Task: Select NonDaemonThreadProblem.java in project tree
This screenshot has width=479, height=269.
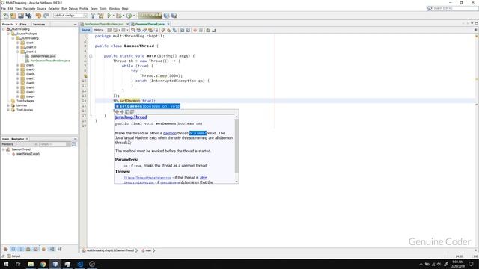Action: click(50, 61)
